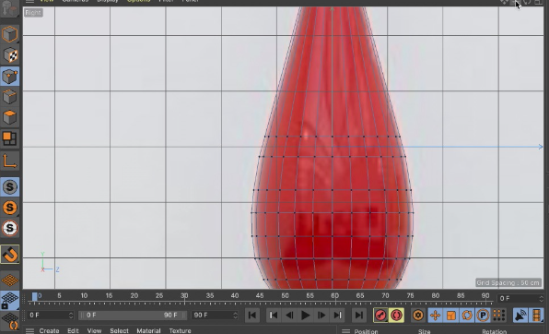Viewport: 549px width, 334px height.
Task: Click the preview range slider 0 F to 90 F
Action: pyautogui.click(x=133, y=315)
